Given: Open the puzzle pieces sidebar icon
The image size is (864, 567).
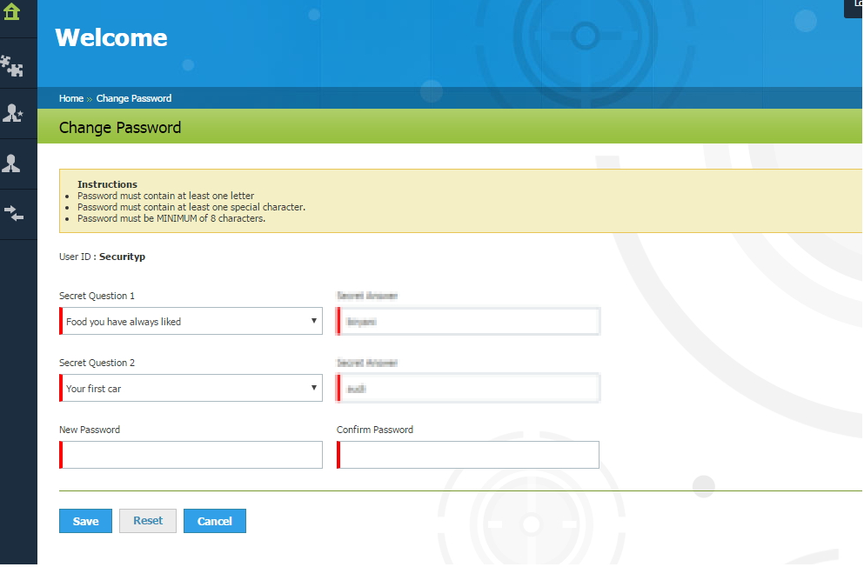Looking at the screenshot, I should tap(12, 64).
